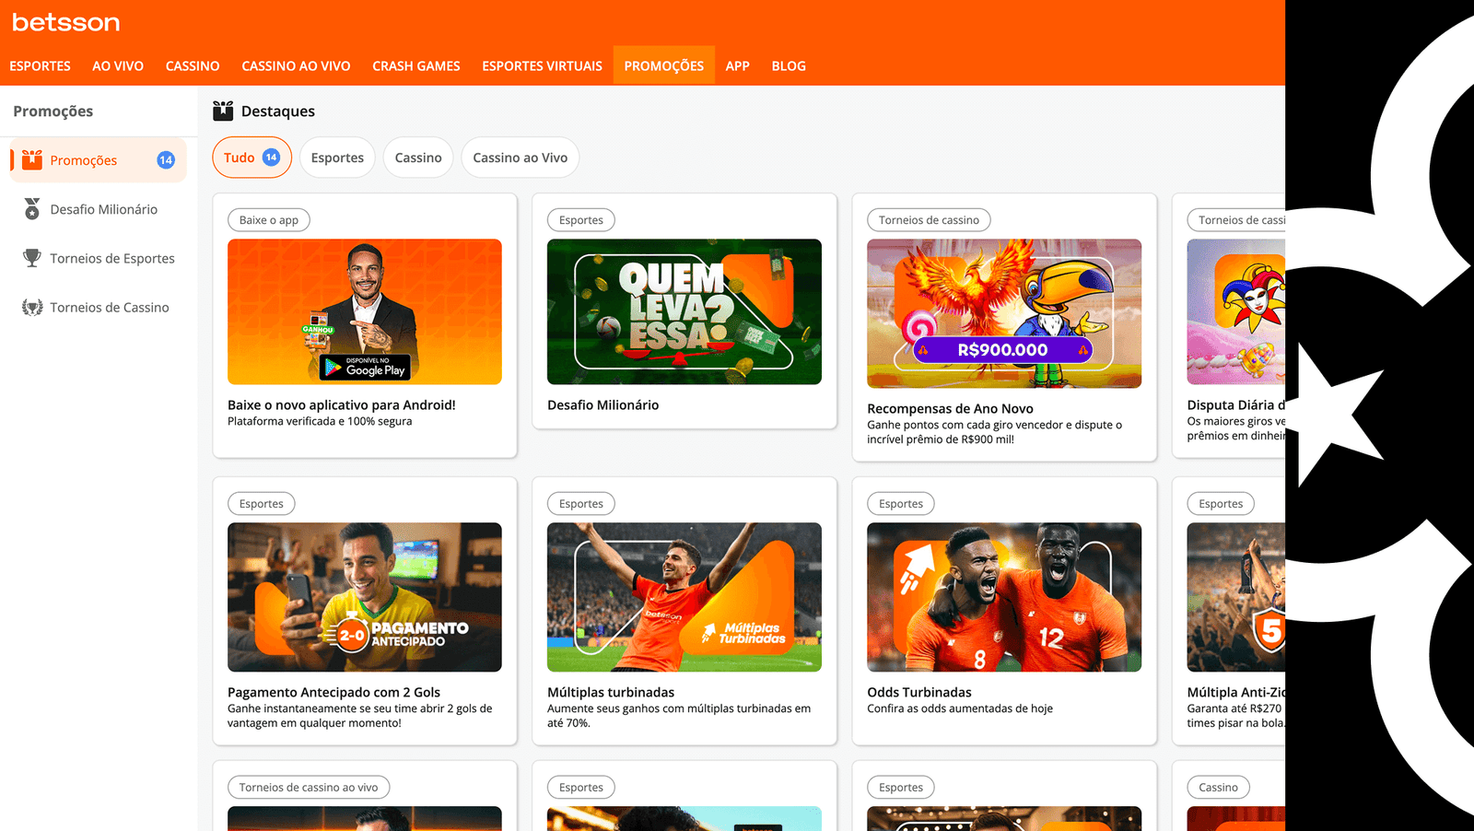1474x831 pixels.
Task: Click the Promoções gift icon in sidebar
Action: click(x=32, y=159)
